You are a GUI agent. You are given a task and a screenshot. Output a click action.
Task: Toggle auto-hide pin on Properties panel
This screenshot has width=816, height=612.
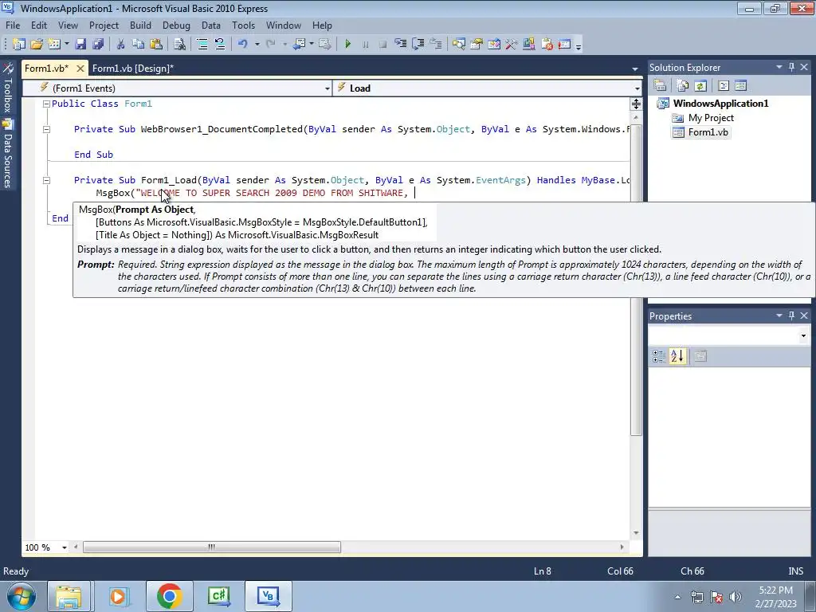(x=791, y=316)
